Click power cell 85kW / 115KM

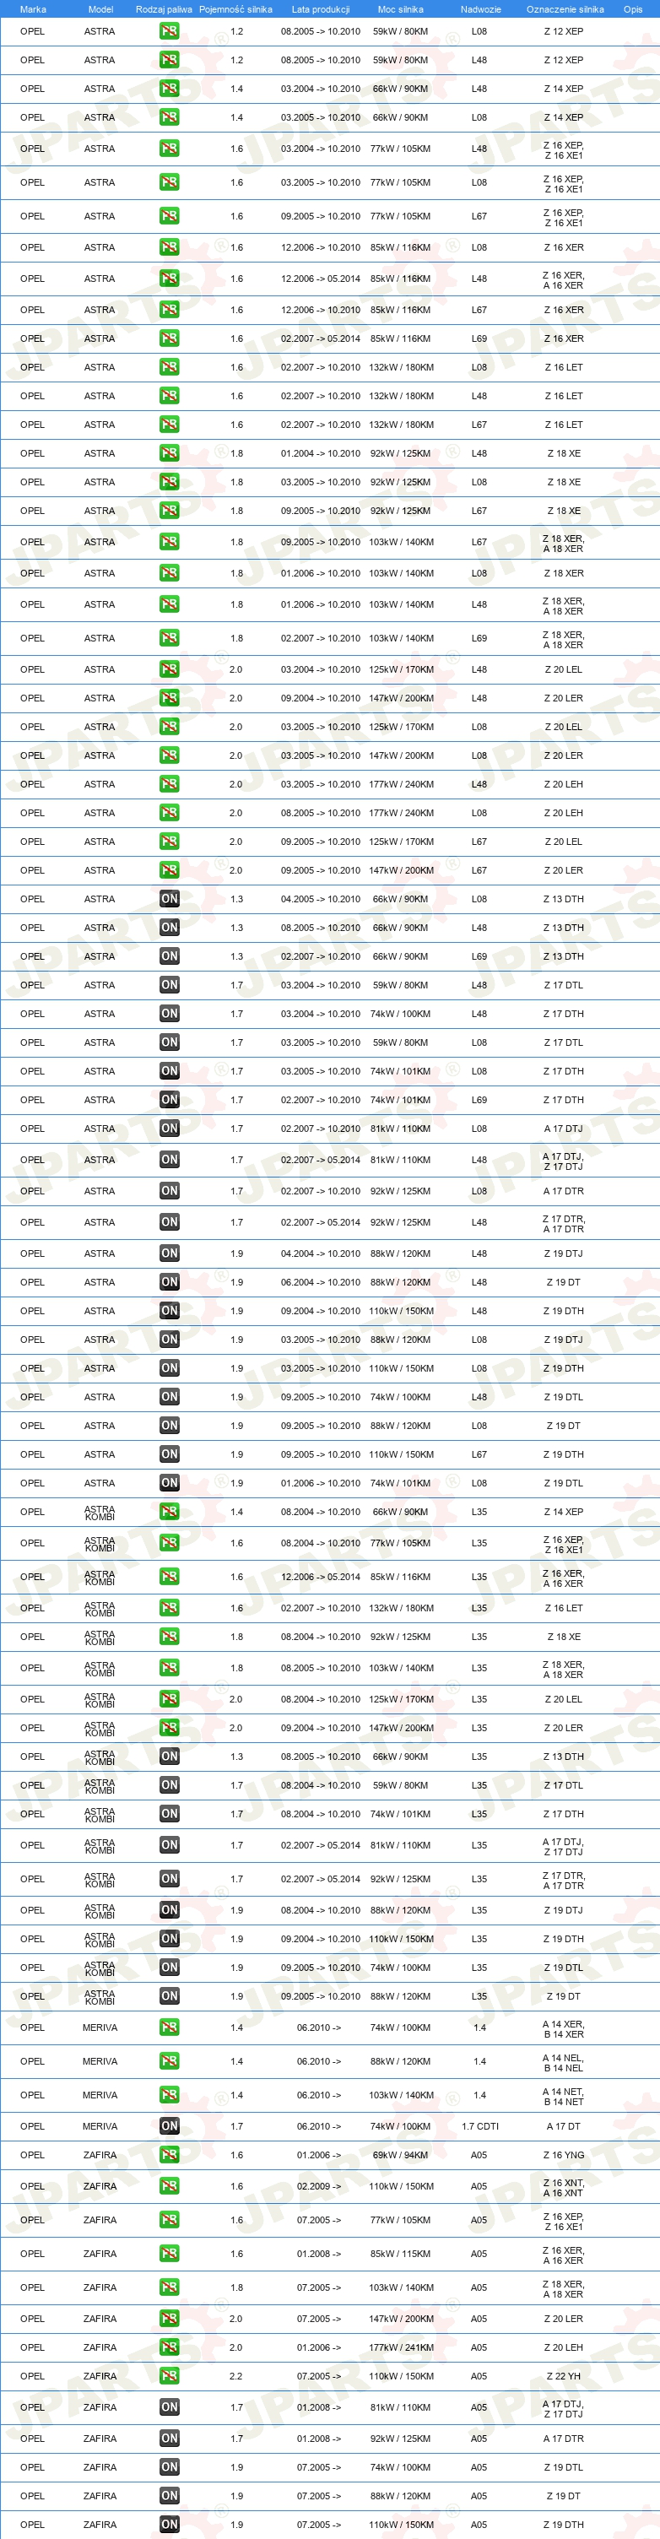tap(400, 2253)
